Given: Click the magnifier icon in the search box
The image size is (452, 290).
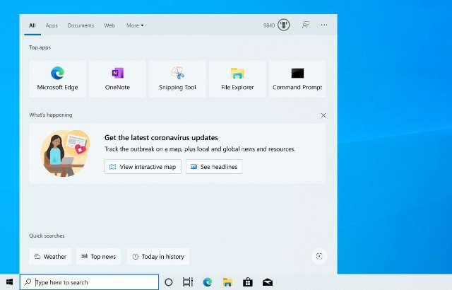Looking at the screenshot, I should (28, 282).
